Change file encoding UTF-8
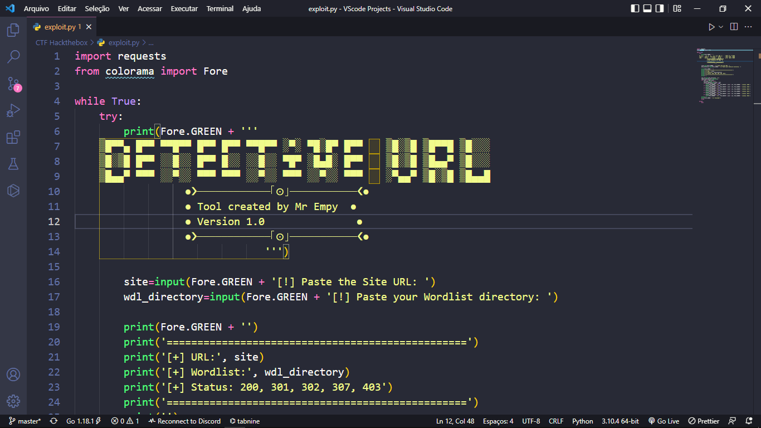 (531, 421)
